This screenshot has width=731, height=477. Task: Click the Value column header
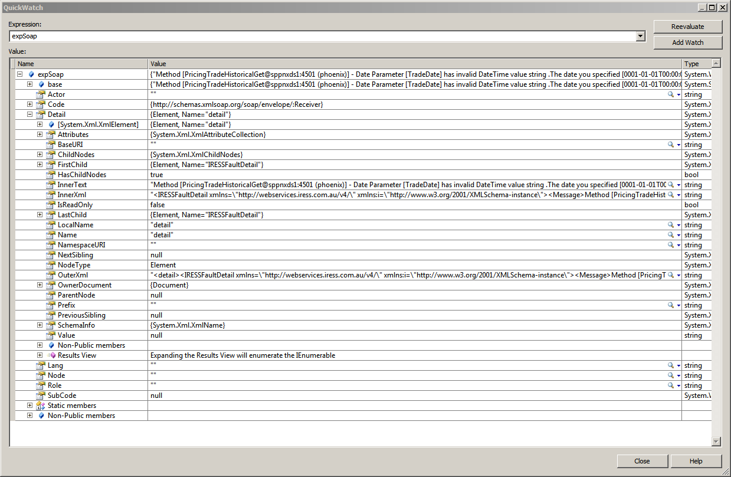click(415, 64)
